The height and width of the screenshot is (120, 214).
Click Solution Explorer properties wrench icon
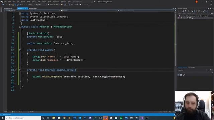tap(204, 11)
